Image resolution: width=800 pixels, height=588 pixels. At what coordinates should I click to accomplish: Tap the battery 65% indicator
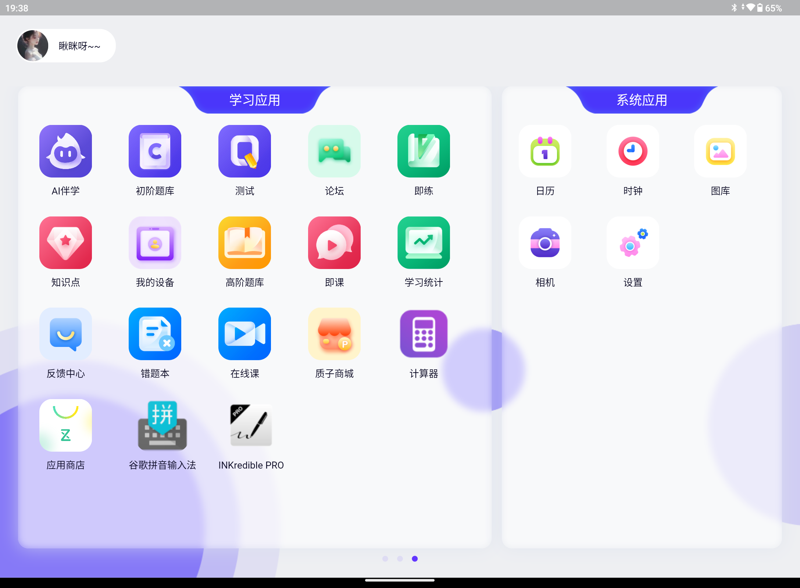pos(769,8)
